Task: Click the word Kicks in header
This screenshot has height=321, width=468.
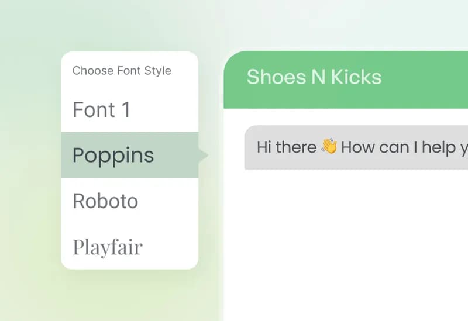Action: pos(356,77)
